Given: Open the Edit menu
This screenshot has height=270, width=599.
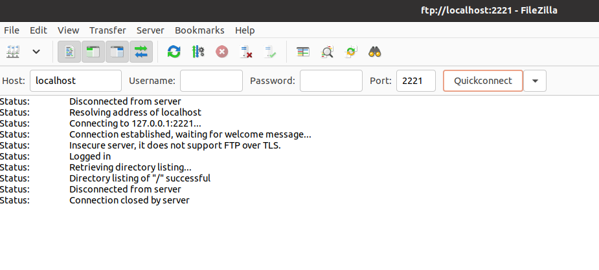Looking at the screenshot, I should tap(39, 30).
